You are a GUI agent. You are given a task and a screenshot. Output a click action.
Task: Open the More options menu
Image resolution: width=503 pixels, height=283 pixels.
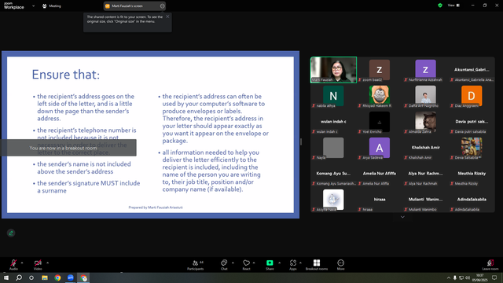(340, 264)
